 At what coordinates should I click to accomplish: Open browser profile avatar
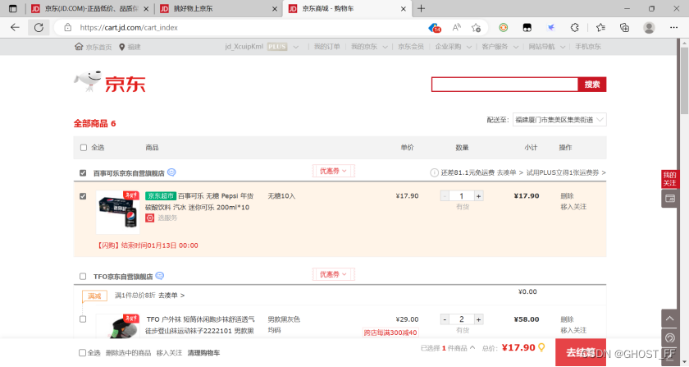click(x=649, y=27)
